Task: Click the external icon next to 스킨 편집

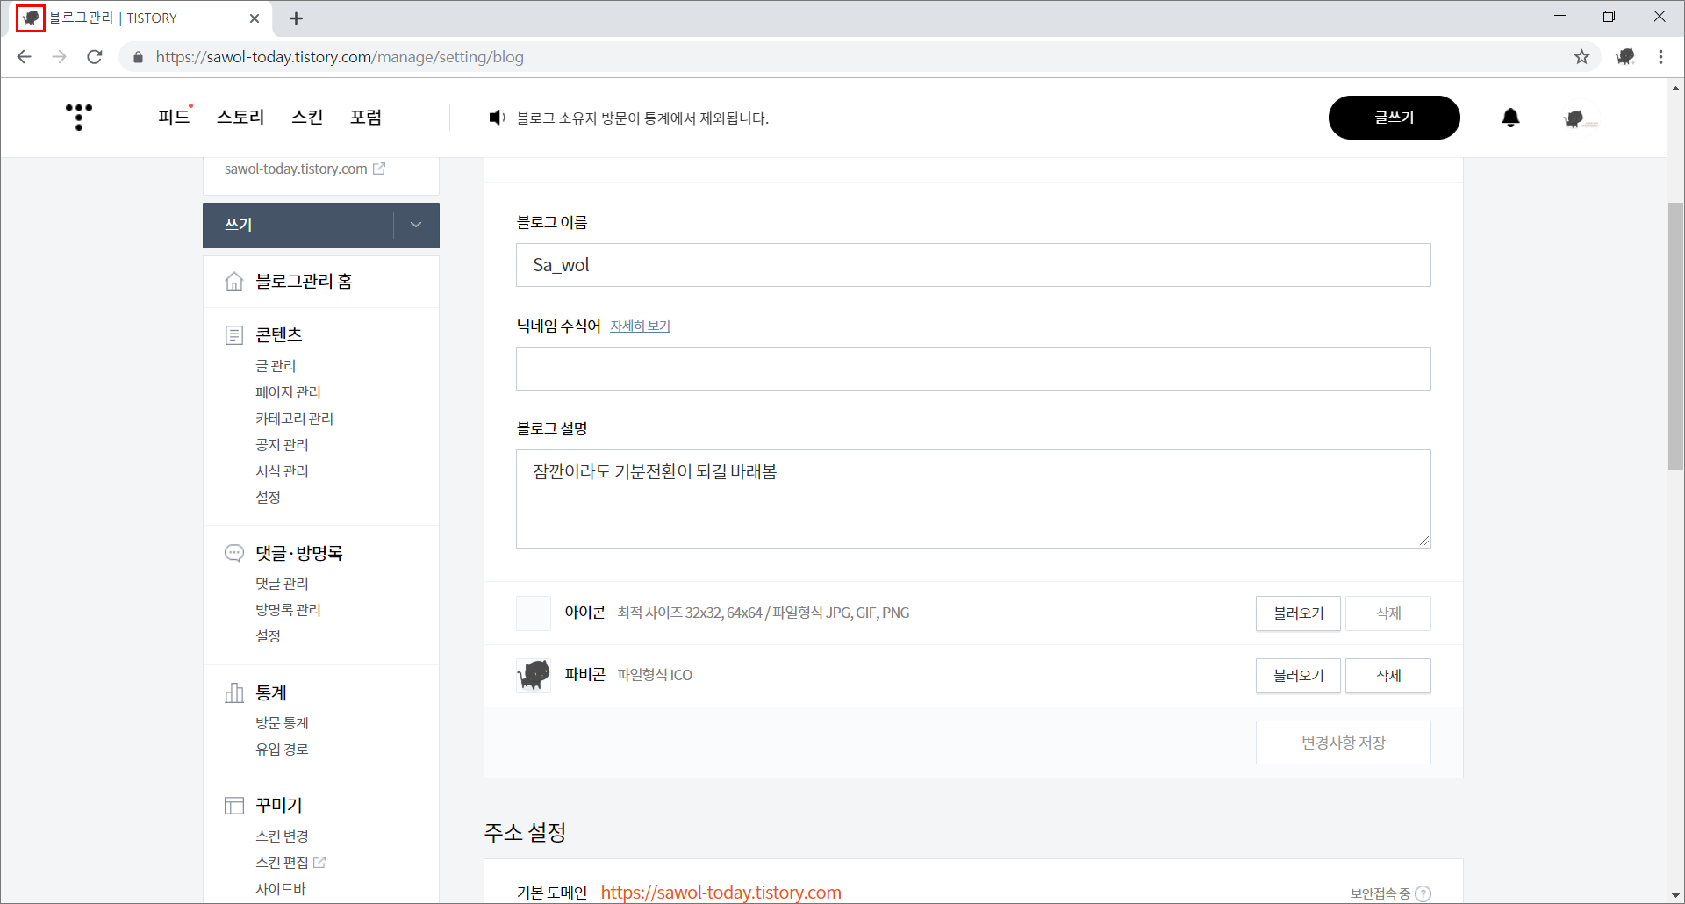Action: point(319,863)
